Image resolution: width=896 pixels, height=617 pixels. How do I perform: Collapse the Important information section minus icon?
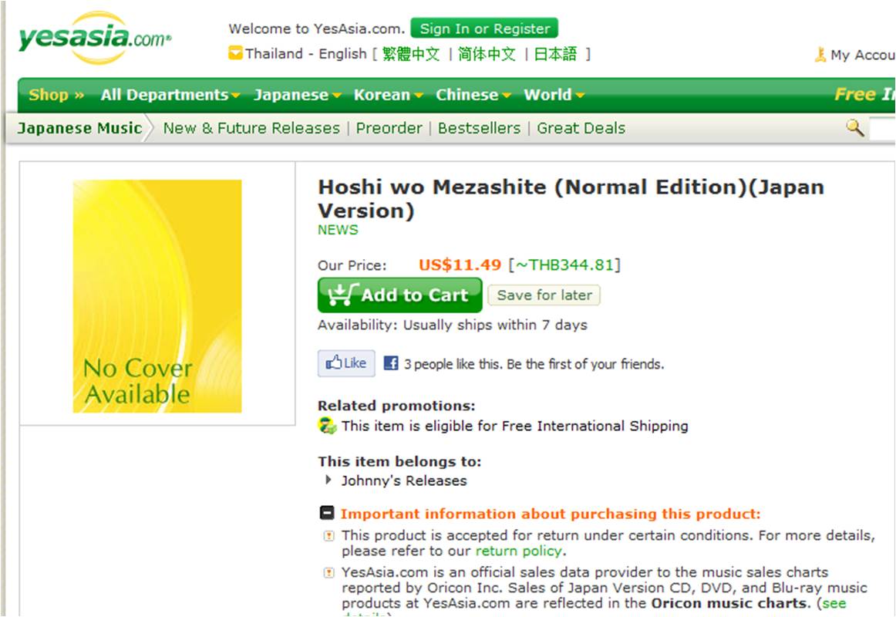tap(327, 513)
